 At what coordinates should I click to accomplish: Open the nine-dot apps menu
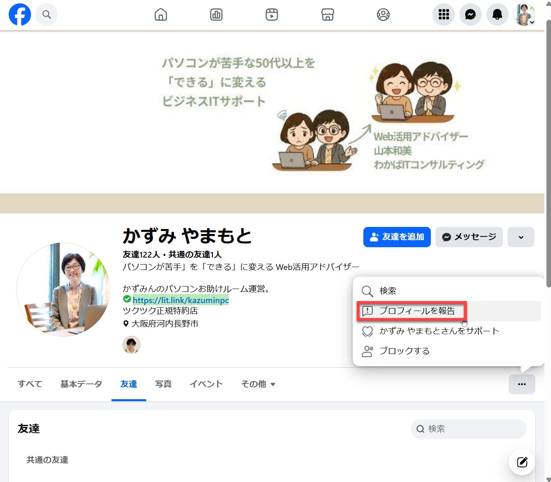[444, 14]
